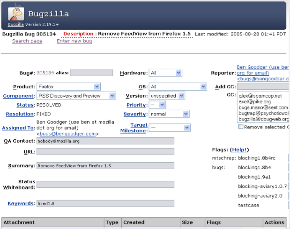Email assignee bugs@bengoodger.com link
Image resolution: width=290 pixels, height=229 pixels.
[x=67, y=134]
